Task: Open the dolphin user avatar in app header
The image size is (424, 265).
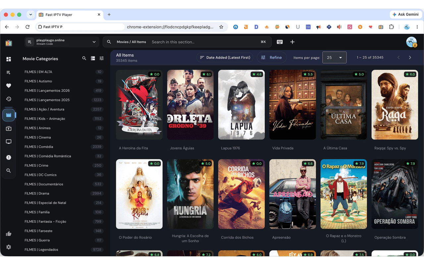Action: tap(411, 42)
